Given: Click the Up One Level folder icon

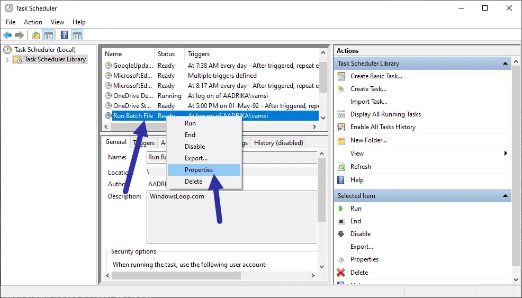Looking at the screenshot, I should (36, 35).
